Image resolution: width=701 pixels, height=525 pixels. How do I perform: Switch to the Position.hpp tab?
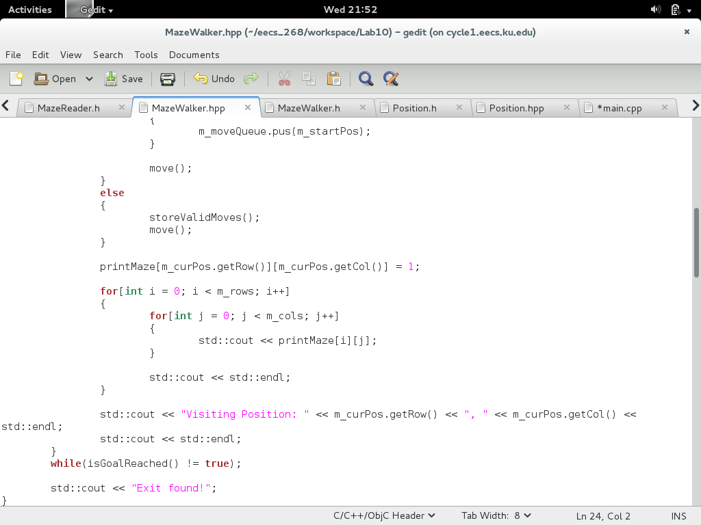coord(516,108)
